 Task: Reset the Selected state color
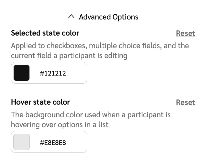click(x=185, y=34)
